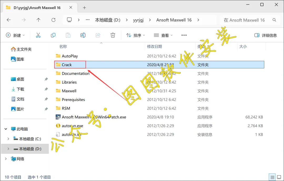This screenshot has height=181, width=284.
Task: Expand the 本地磁盘 (D:) tree node
Action: tap(8, 149)
